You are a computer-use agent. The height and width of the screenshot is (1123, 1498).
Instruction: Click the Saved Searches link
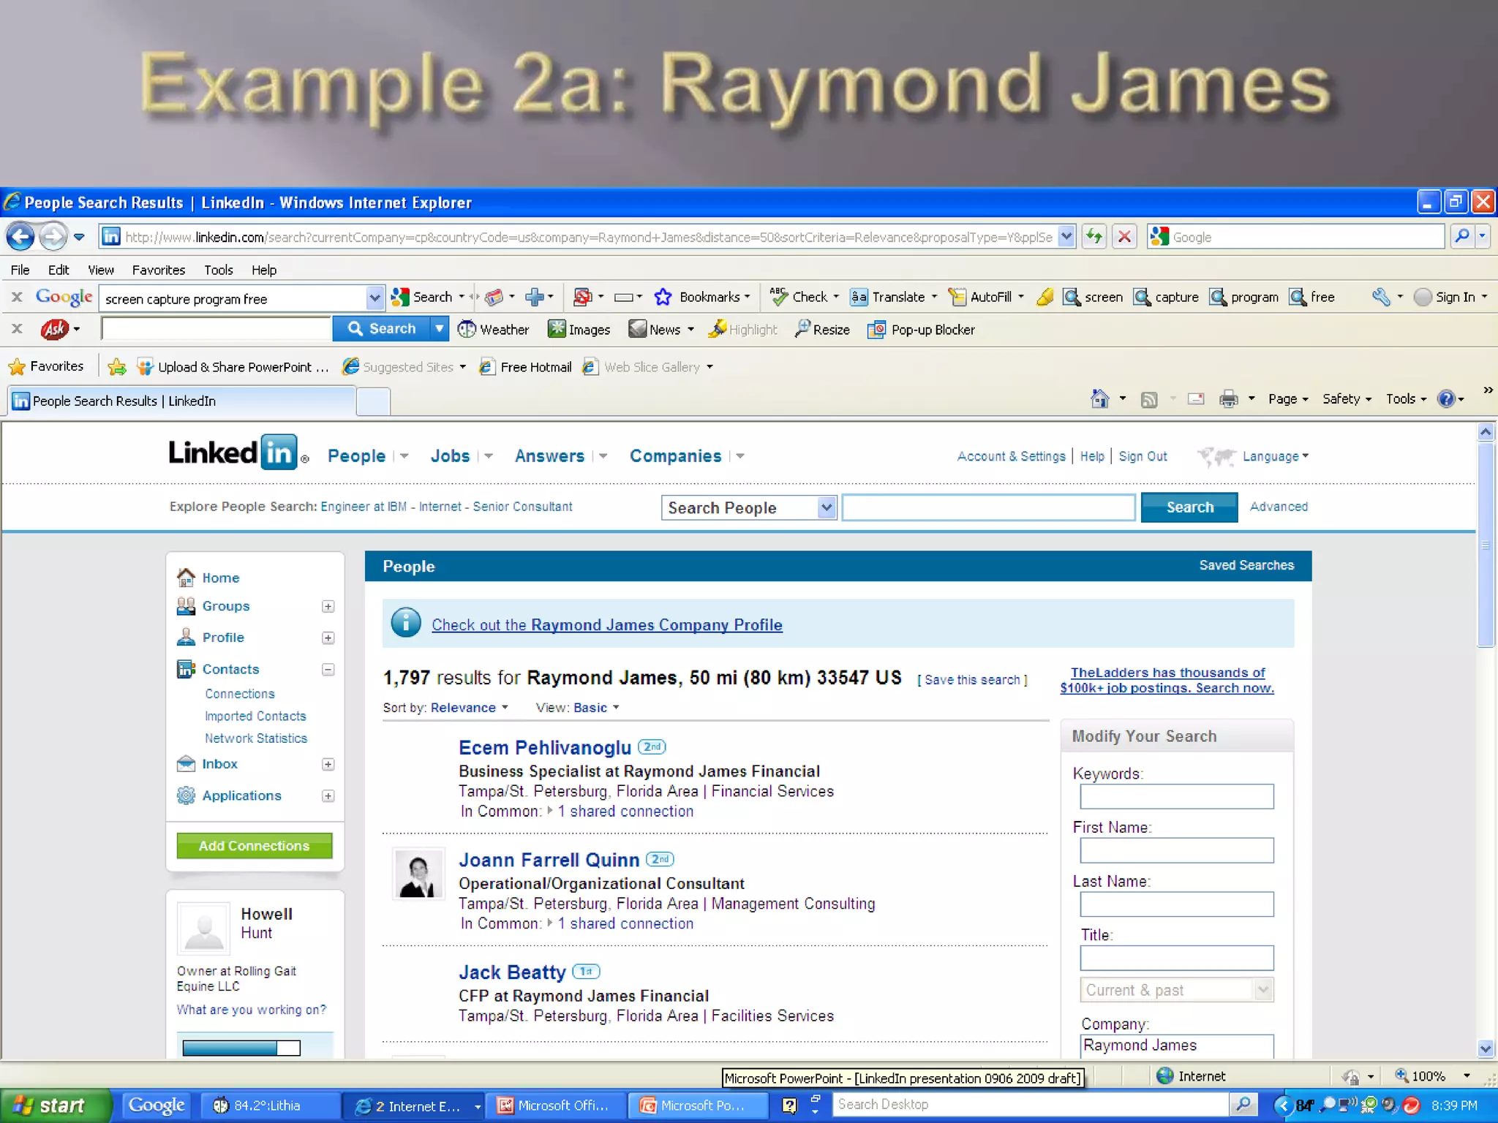[1246, 564]
